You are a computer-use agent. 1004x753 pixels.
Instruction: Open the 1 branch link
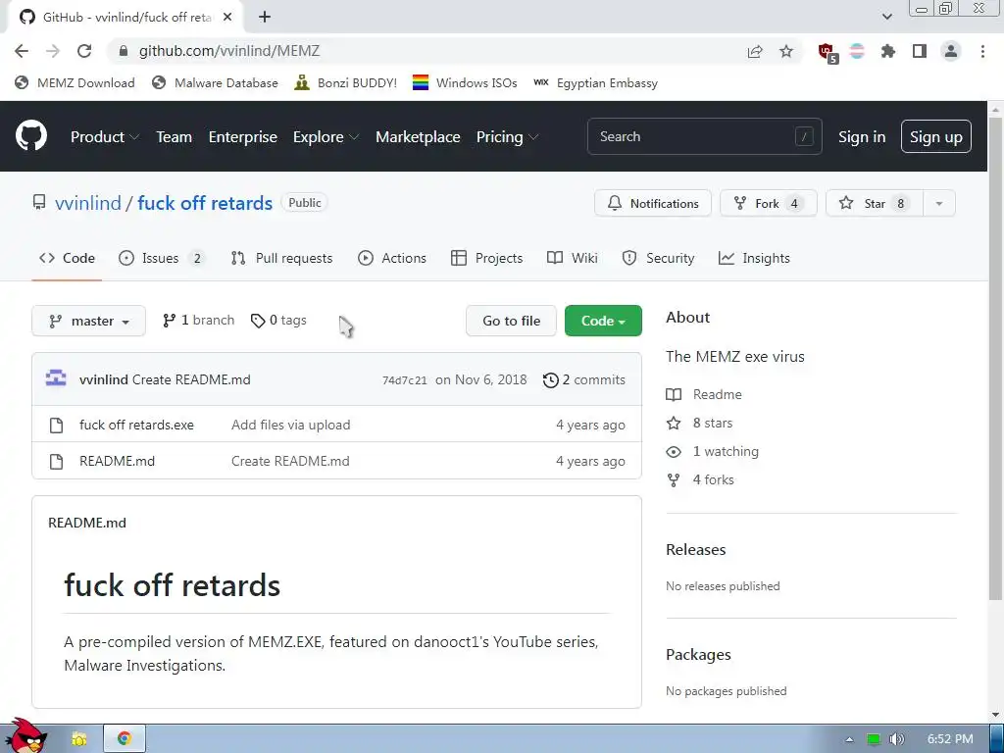tap(198, 321)
